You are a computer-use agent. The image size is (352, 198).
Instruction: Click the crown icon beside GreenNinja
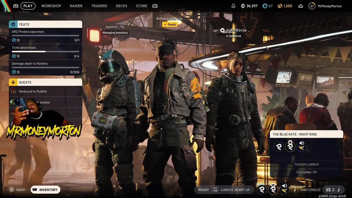(x=222, y=30)
